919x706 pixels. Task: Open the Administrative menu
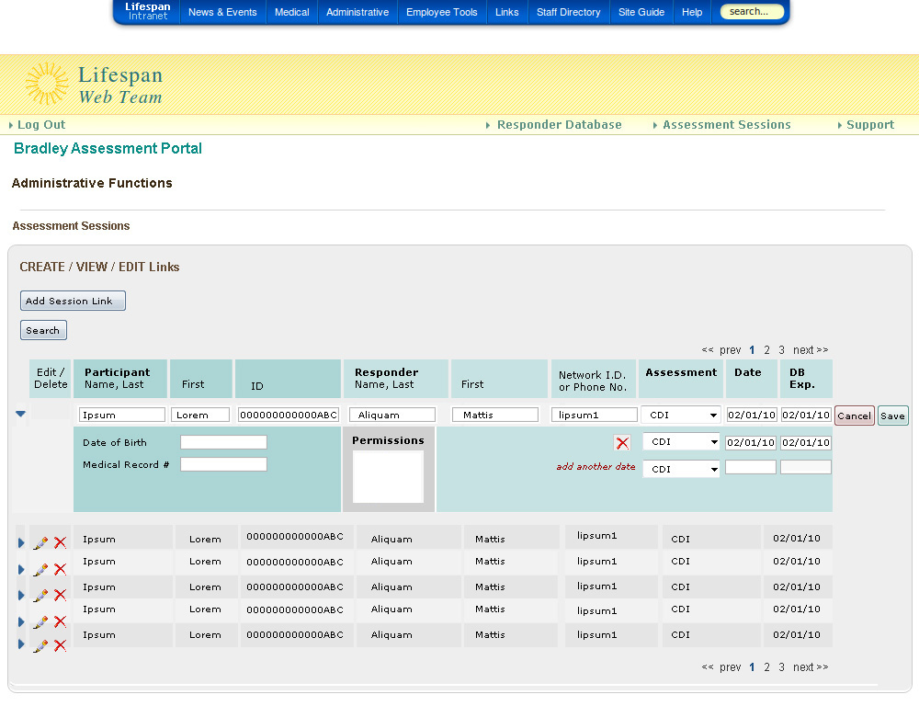tap(357, 12)
